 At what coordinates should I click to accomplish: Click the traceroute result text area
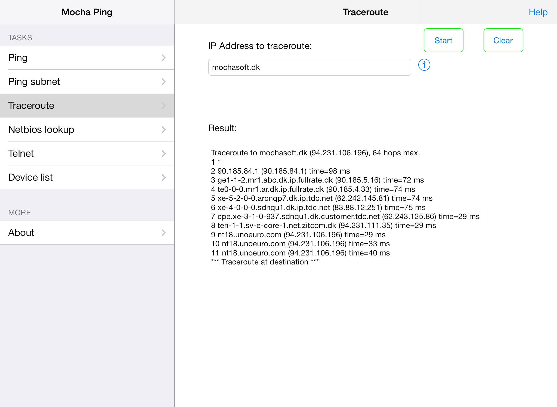coord(345,207)
